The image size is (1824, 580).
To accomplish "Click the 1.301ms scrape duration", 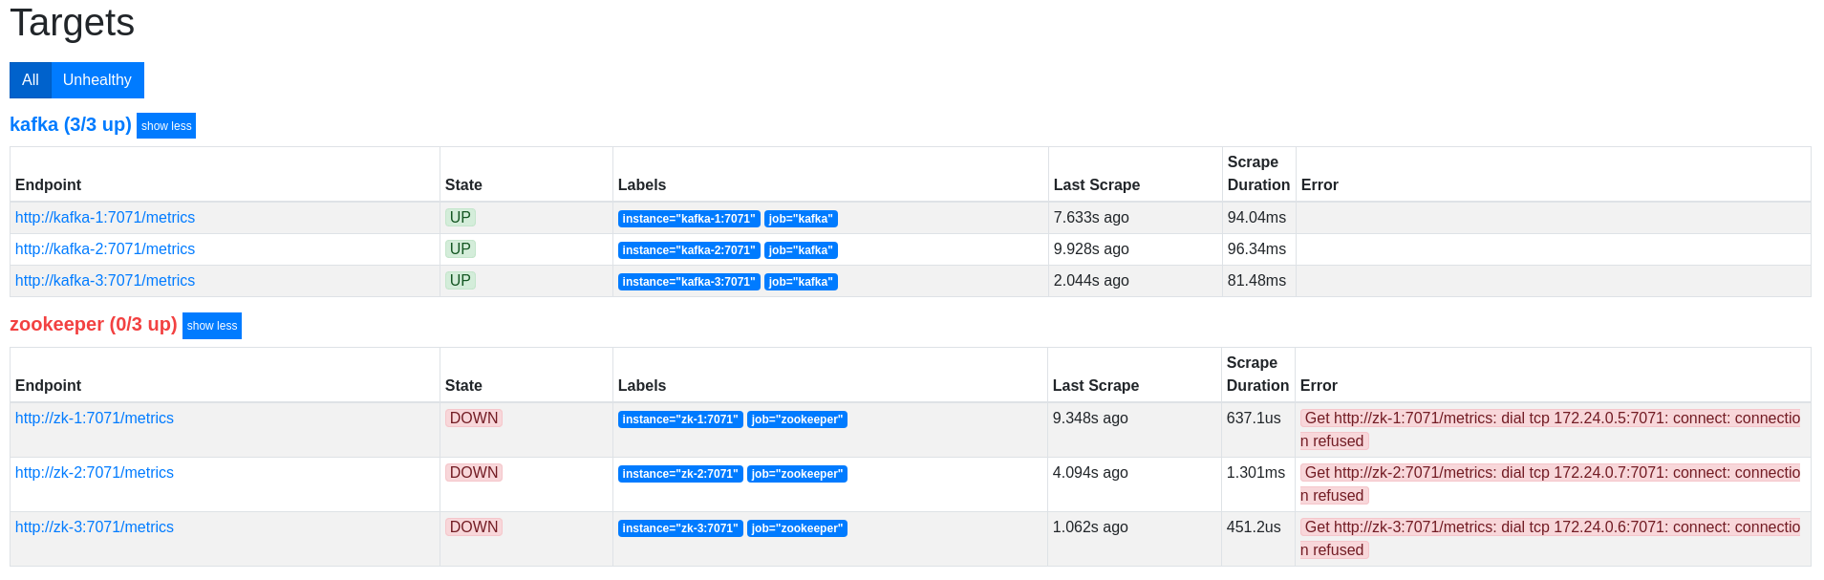I will (1255, 473).
